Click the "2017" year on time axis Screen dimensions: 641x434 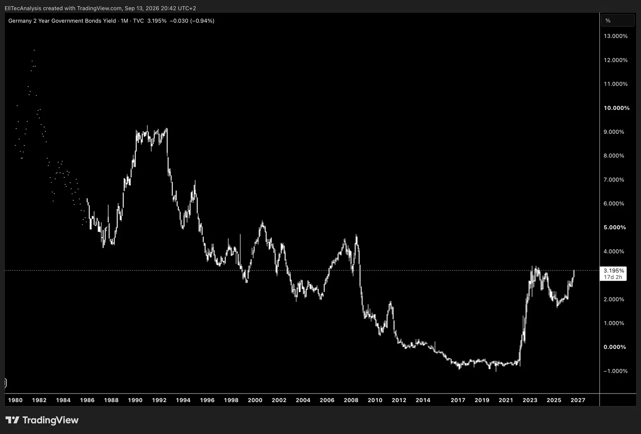(458, 400)
